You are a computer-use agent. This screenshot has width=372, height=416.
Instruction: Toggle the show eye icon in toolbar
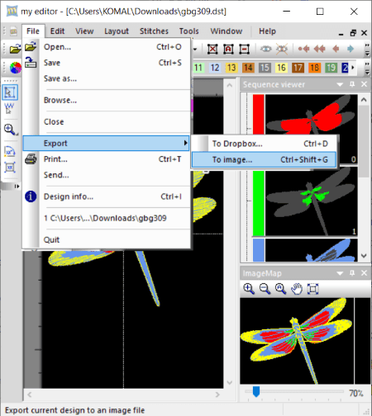click(266, 49)
